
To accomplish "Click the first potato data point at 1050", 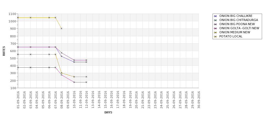I will tap(18, 17).
